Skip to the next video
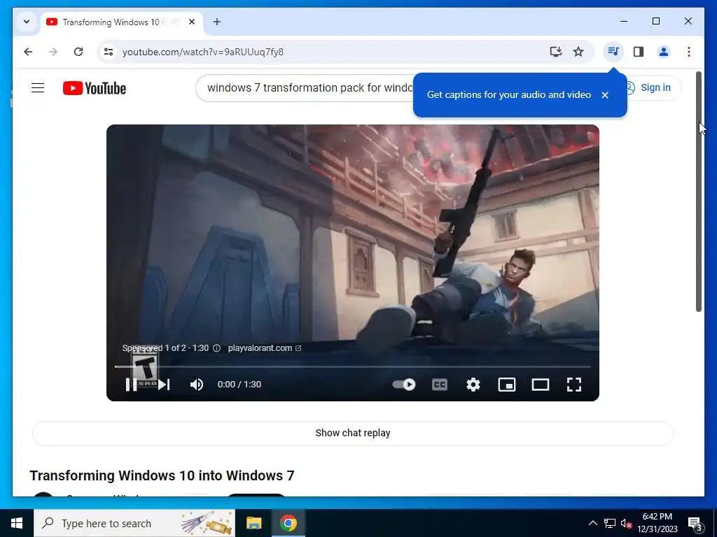The height and width of the screenshot is (537, 717). pyautogui.click(x=164, y=385)
